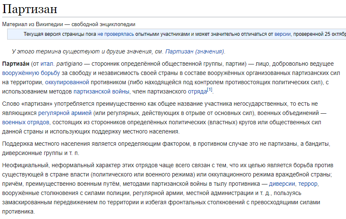Screen dimensions: 346x219
Task: Follow the 'военных отрядов' link
Action: [x=26, y=122]
